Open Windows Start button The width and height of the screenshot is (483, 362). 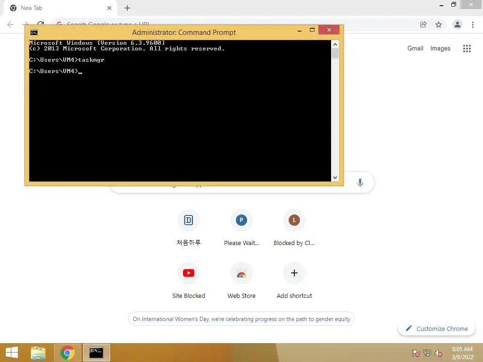coord(12,353)
